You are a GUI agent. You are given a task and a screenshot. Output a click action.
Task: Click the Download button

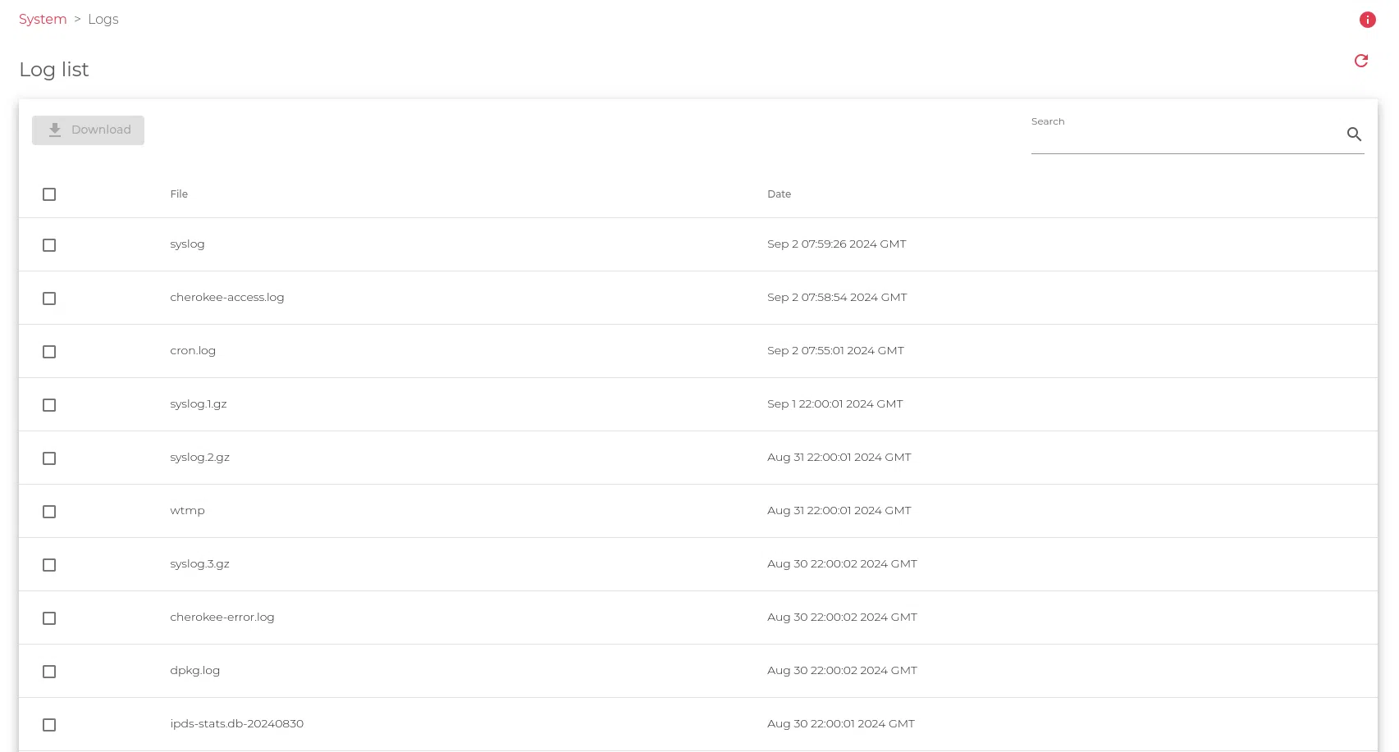click(89, 130)
